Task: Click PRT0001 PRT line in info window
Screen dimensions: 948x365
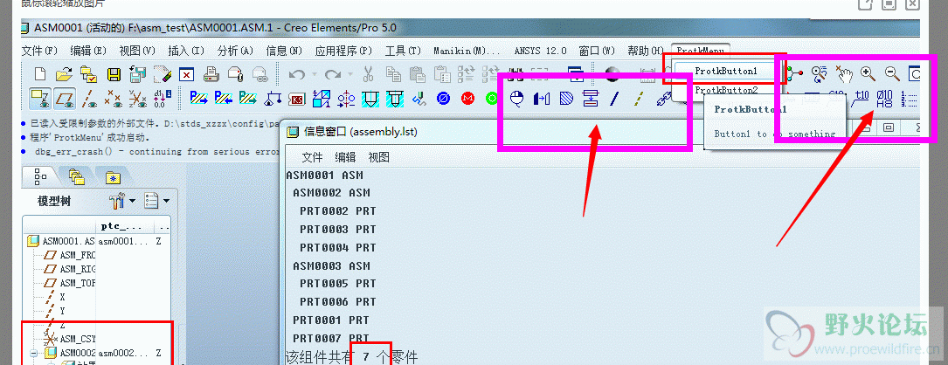Action: 331,320
